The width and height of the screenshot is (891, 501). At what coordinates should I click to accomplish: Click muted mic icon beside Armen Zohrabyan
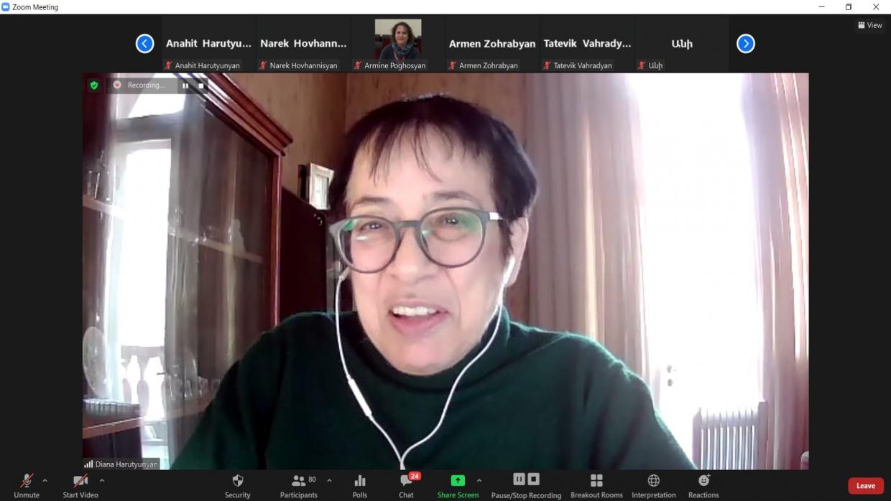coord(452,65)
